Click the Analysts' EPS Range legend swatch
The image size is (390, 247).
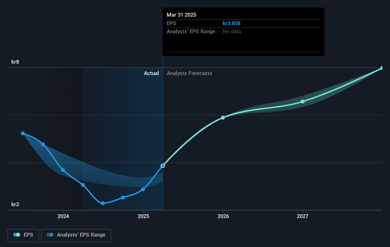pos(50,235)
